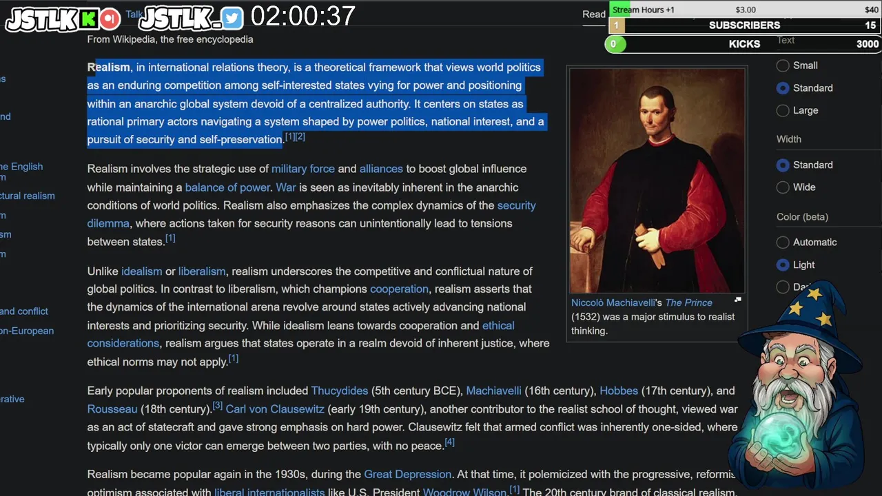This screenshot has width=882, height=496.
Task: Follow the 'liberalism' hyperlink
Action: click(202, 271)
